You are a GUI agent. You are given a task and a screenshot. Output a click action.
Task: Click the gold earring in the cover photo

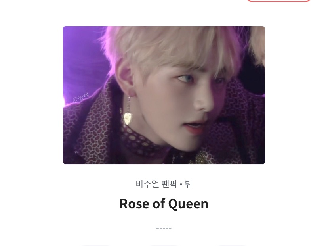point(128,119)
